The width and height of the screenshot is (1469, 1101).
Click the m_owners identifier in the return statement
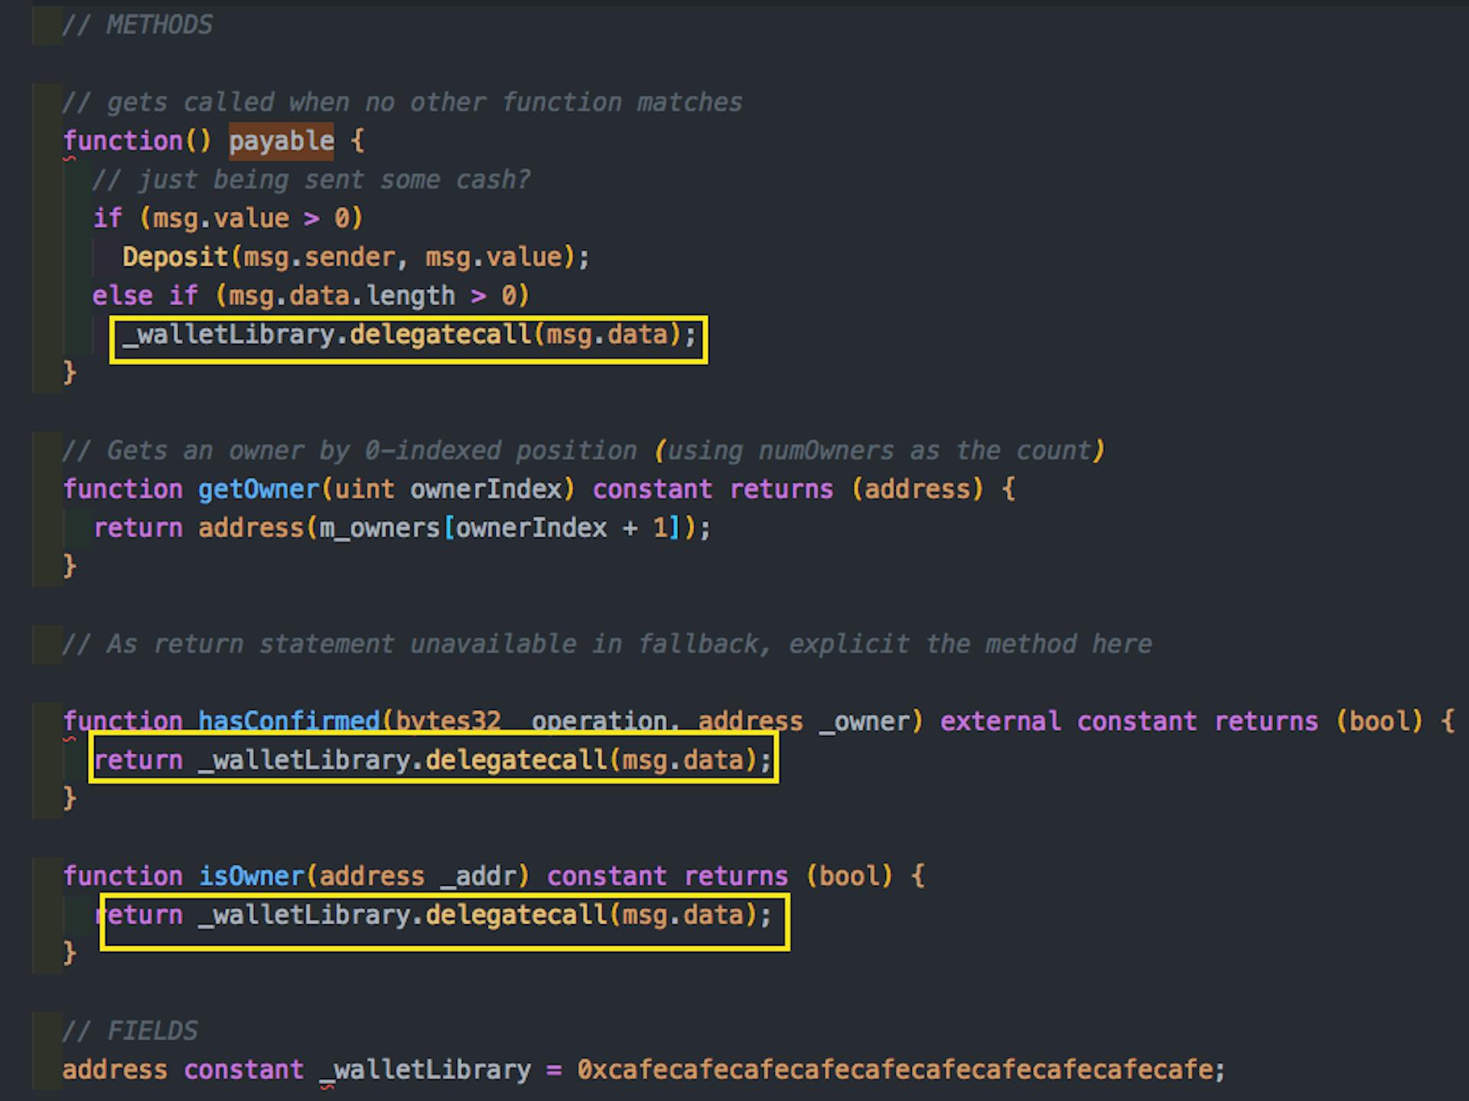click(x=380, y=528)
